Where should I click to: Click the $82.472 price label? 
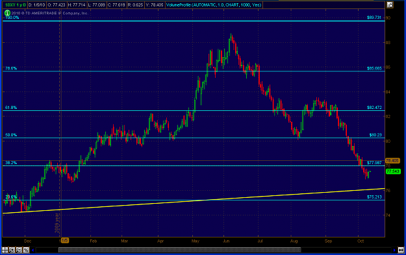374,107
